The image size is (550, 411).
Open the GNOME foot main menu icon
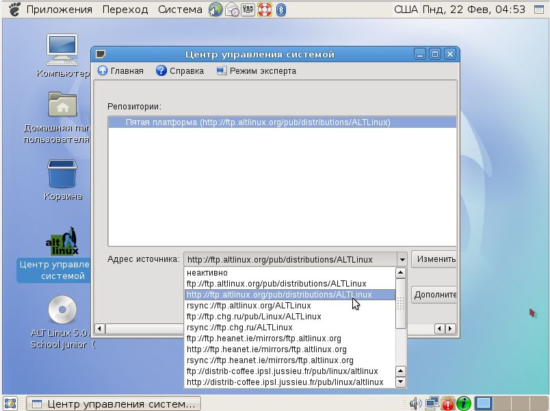pyautogui.click(x=14, y=10)
